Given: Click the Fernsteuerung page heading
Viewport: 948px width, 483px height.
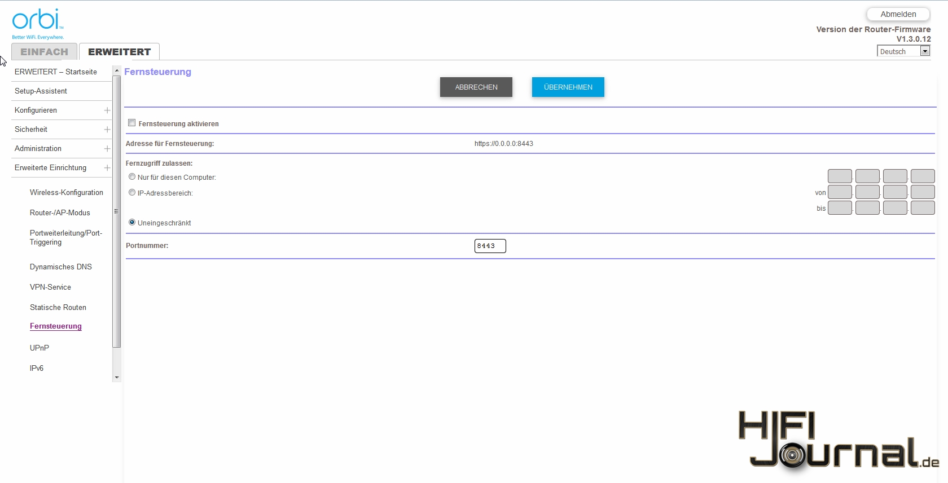Looking at the screenshot, I should [157, 72].
